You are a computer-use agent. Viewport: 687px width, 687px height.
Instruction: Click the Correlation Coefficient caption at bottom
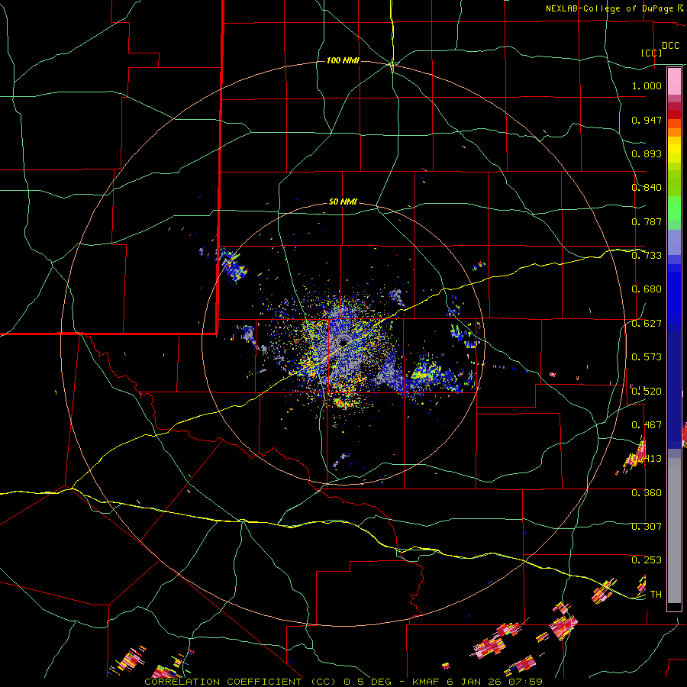point(343,682)
